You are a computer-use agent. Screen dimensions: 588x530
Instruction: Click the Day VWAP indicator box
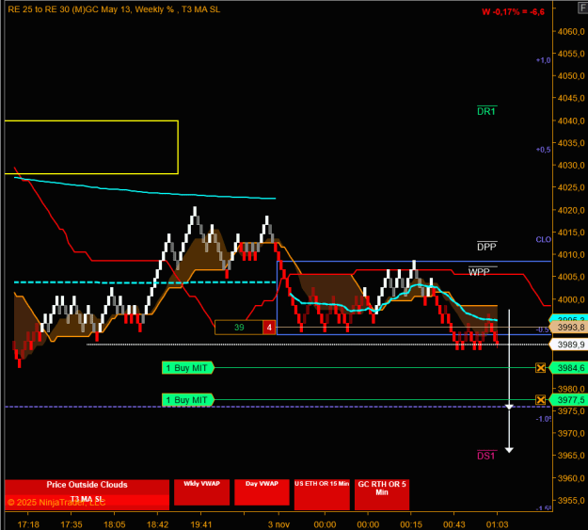(x=262, y=492)
